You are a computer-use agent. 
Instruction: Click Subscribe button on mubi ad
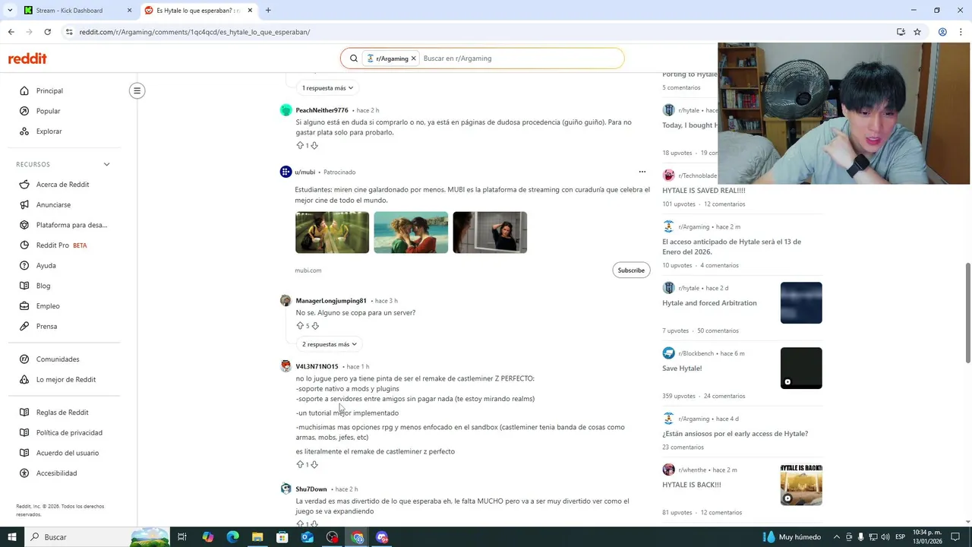click(631, 270)
